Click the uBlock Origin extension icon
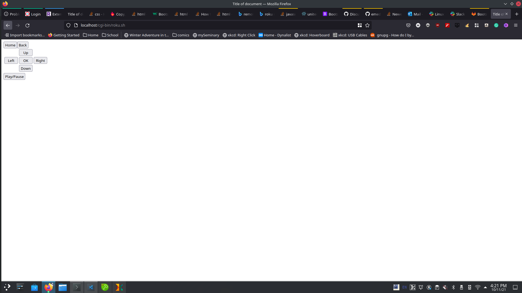This screenshot has height=293, width=522. 438,25
